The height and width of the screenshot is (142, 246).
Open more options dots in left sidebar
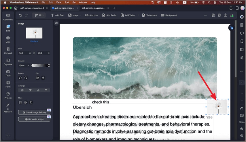pyautogui.click(x=8, y=136)
